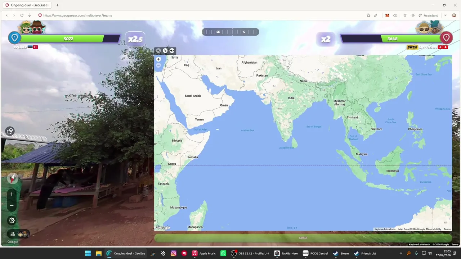Screen dimensions: 461x259
Task: Bookmark this page with the star
Action: [x=368, y=15]
